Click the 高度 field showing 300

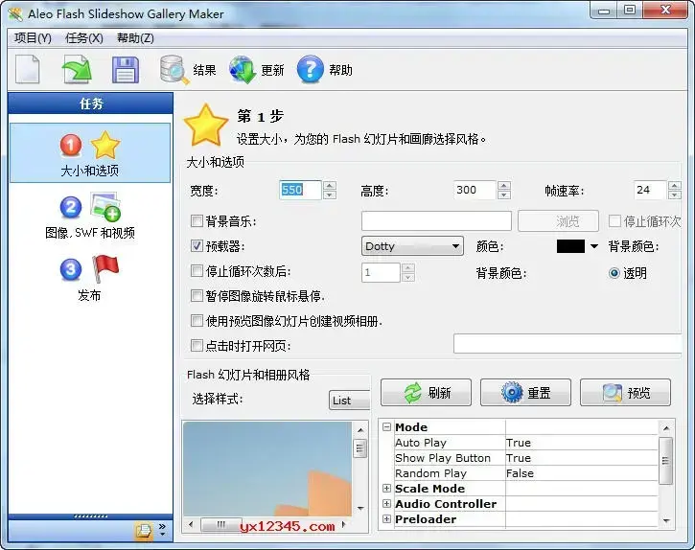[x=475, y=190]
